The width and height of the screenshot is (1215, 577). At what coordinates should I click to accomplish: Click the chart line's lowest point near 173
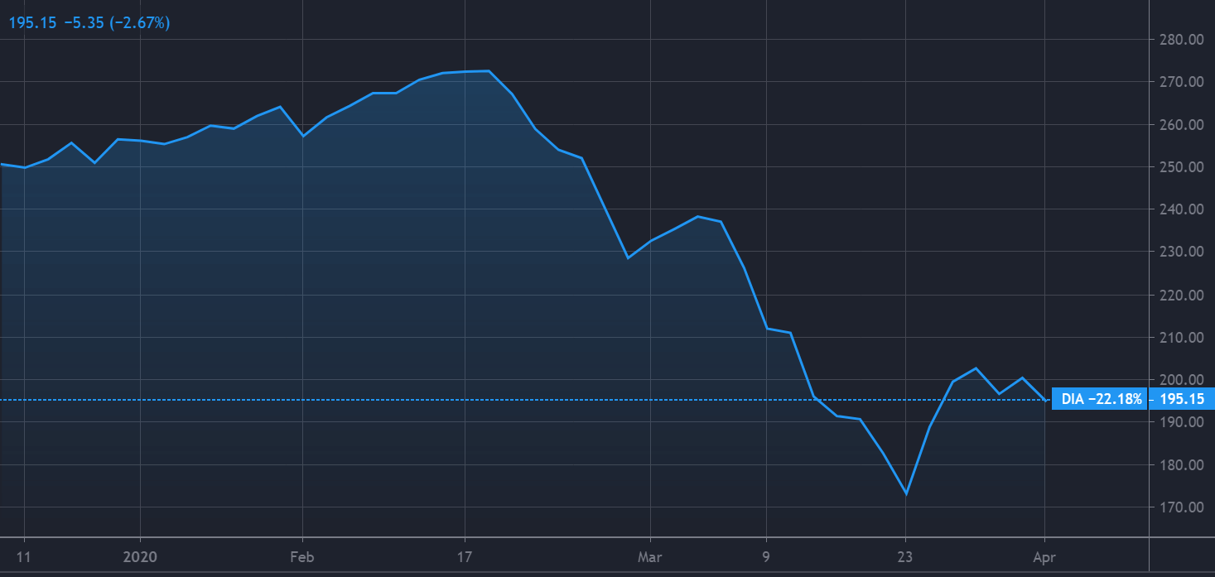(x=906, y=493)
